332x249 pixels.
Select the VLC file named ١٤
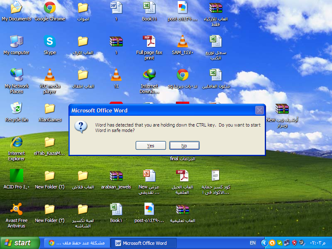(x=116, y=78)
